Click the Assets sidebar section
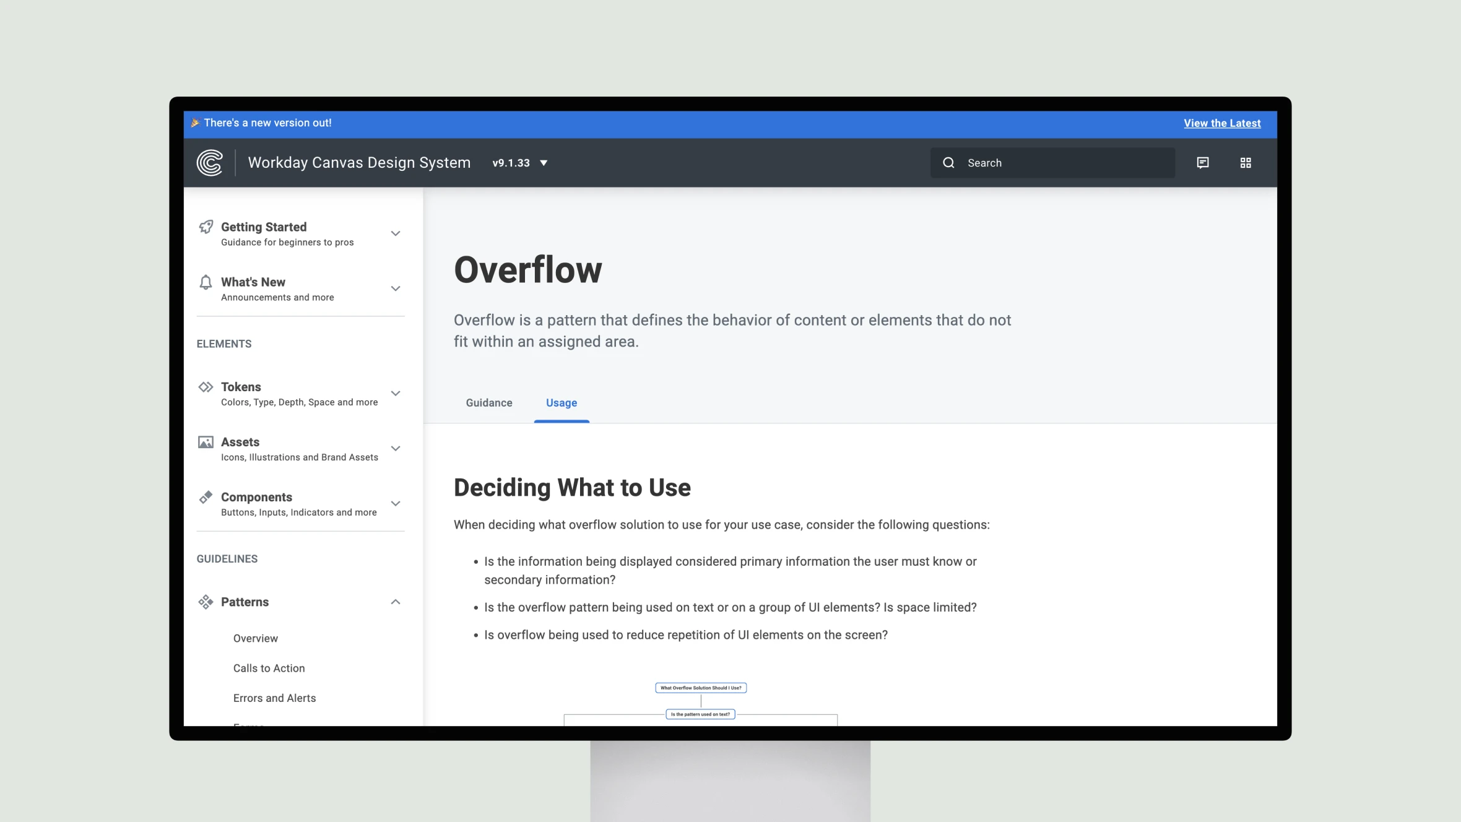This screenshot has width=1461, height=822. point(300,448)
